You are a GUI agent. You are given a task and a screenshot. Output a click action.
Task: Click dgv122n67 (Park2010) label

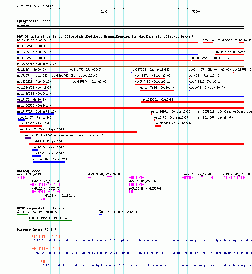(35, 117)
